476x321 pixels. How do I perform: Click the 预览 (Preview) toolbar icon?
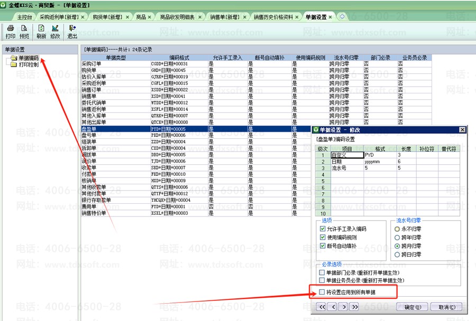(24, 31)
